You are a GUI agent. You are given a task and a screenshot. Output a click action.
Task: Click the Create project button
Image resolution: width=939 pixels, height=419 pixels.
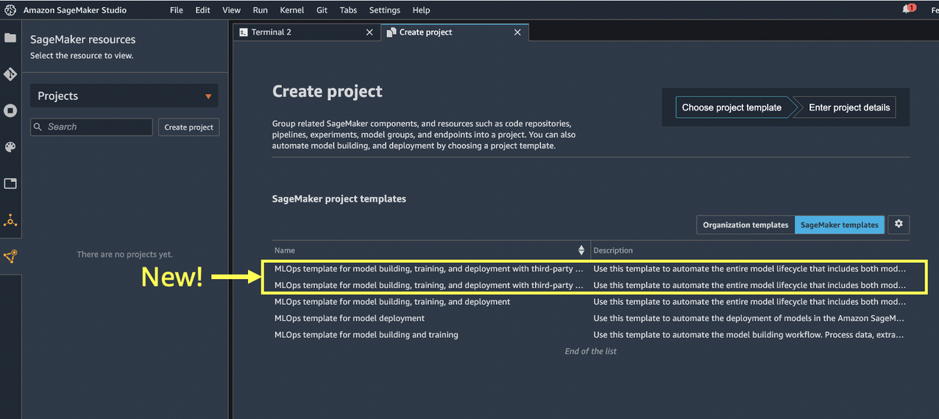coord(189,127)
